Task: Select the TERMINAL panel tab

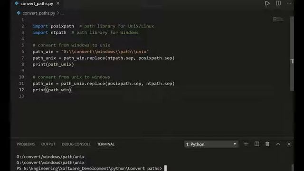Action: [x=105, y=144]
